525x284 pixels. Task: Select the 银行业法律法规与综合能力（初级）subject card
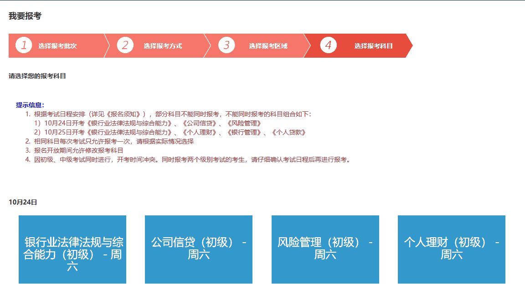(72, 249)
